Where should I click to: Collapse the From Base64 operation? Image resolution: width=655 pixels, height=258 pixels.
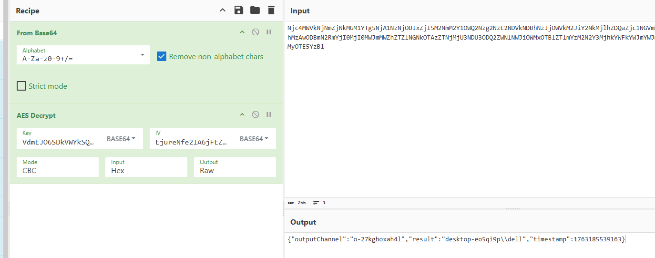point(242,32)
